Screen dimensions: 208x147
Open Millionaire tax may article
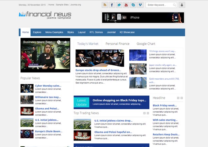48,97
